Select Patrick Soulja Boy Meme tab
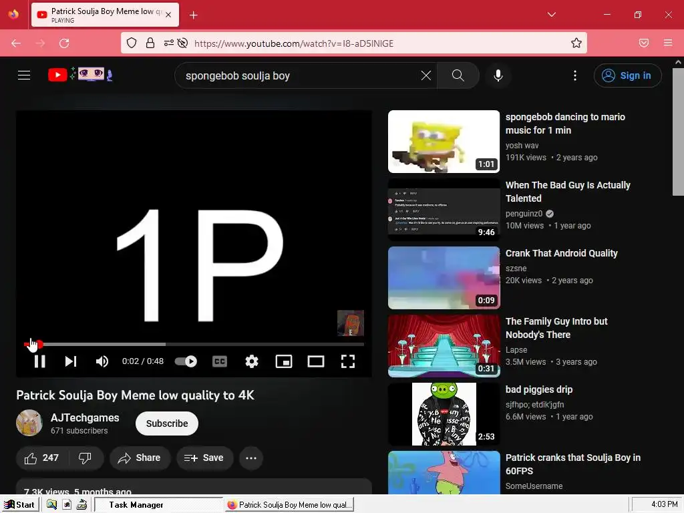This screenshot has height=513, width=684. (105, 15)
